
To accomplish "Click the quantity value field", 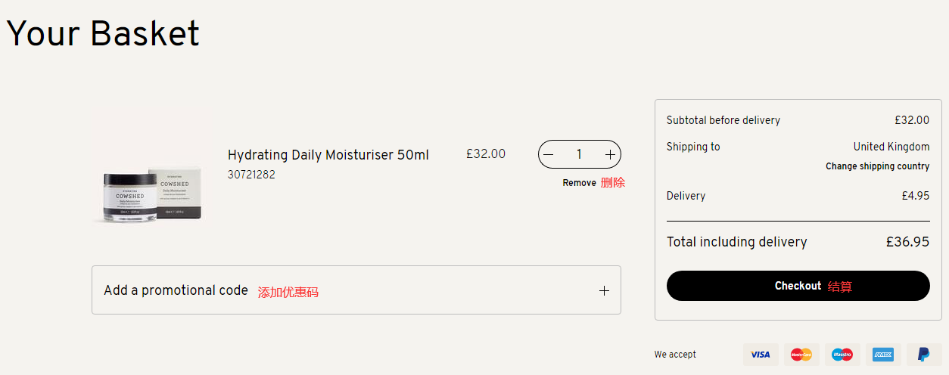I will click(x=579, y=154).
